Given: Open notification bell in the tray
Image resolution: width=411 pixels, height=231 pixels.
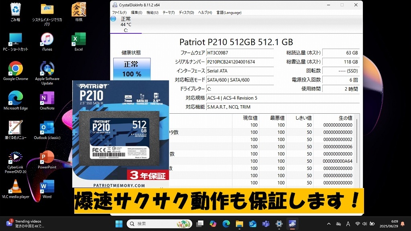Looking at the screenshot, I should point(403,224).
